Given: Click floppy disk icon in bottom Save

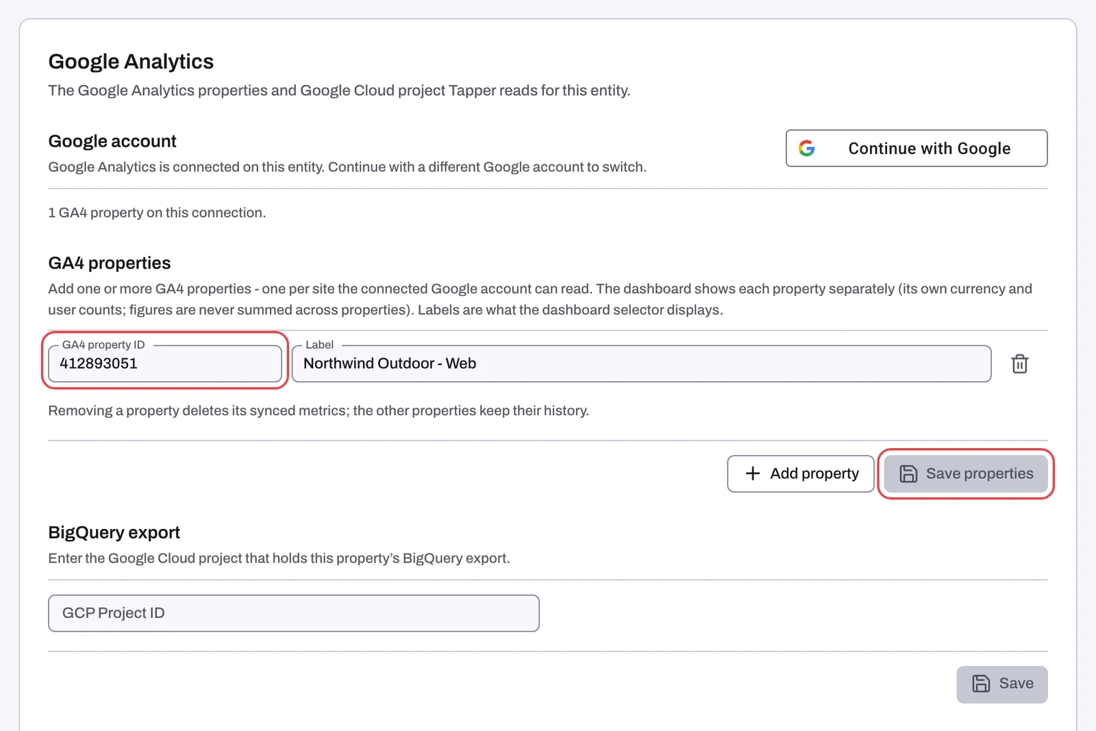Looking at the screenshot, I should [x=981, y=684].
